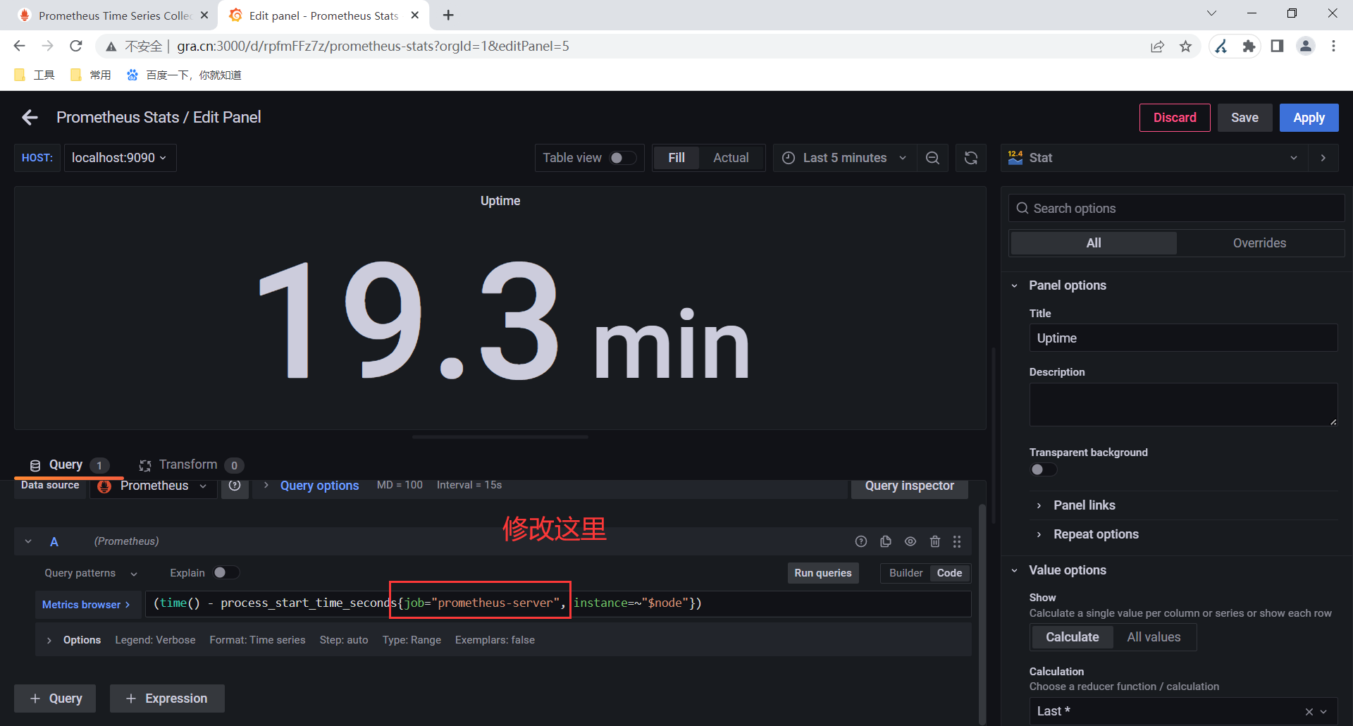This screenshot has height=726, width=1353.
Task: Switch the query editor to Builder mode
Action: pyautogui.click(x=906, y=573)
